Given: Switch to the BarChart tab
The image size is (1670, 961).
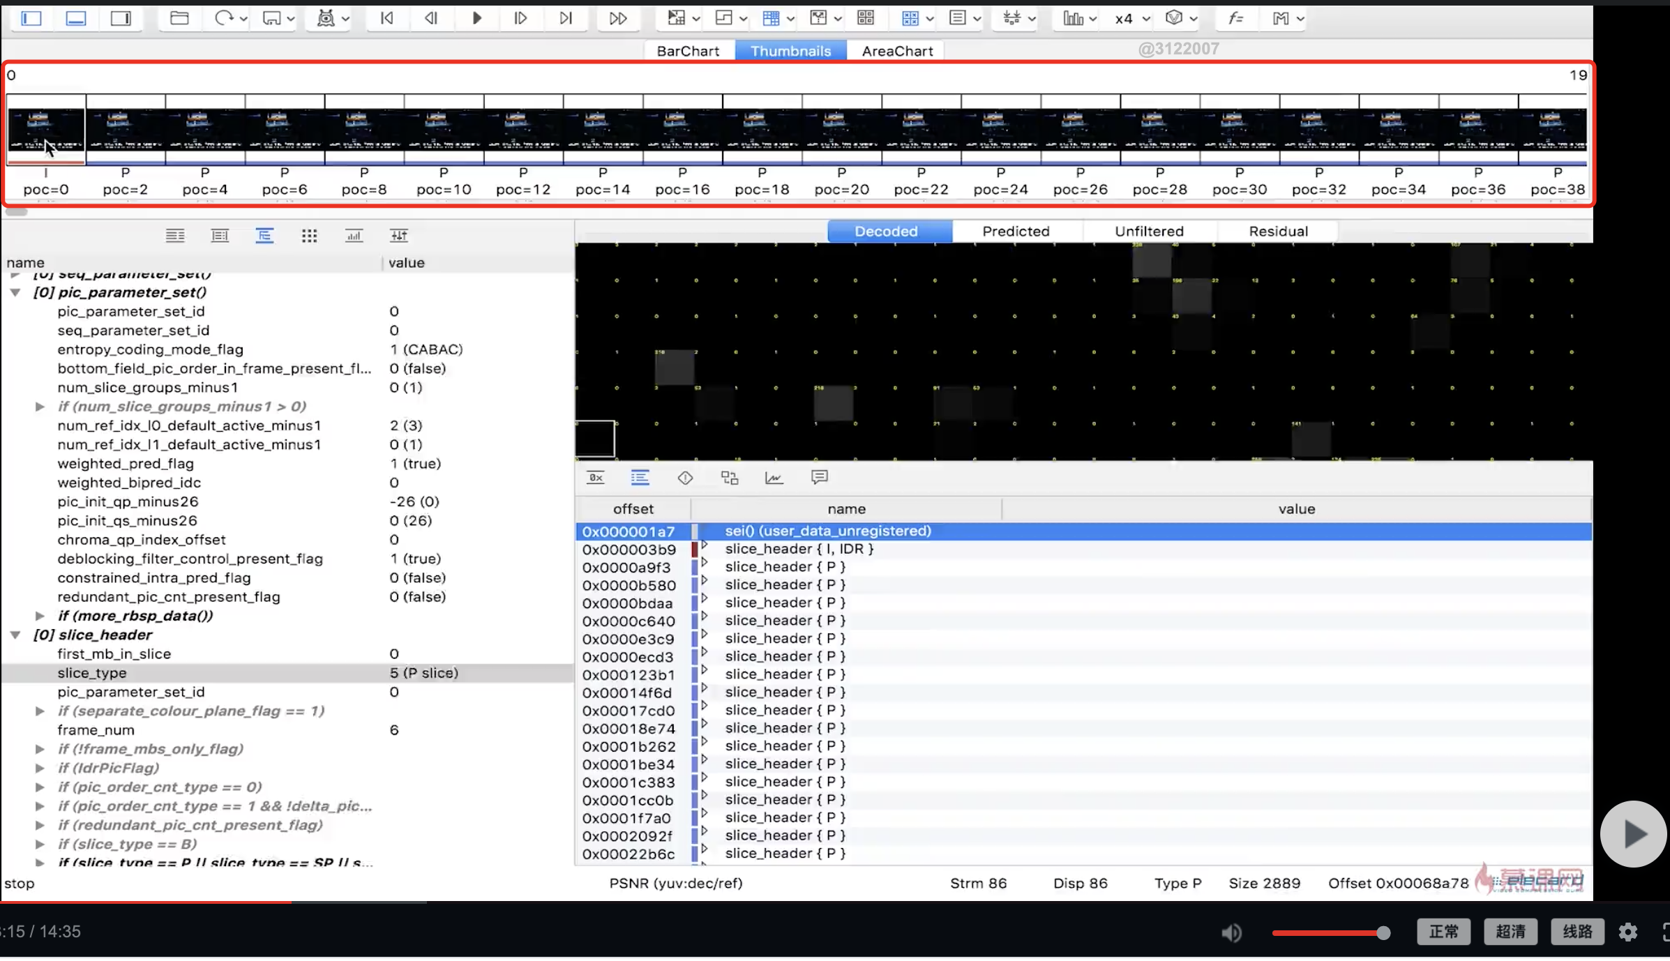Looking at the screenshot, I should point(687,51).
